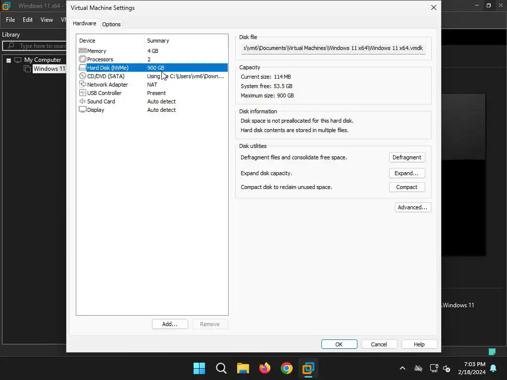This screenshot has height=380, width=507.
Task: Click the VMware app icon in title bar
Action: coord(6,5)
